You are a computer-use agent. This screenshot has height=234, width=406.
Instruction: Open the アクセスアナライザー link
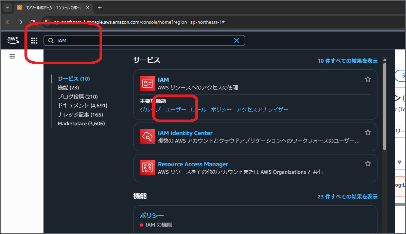click(262, 109)
